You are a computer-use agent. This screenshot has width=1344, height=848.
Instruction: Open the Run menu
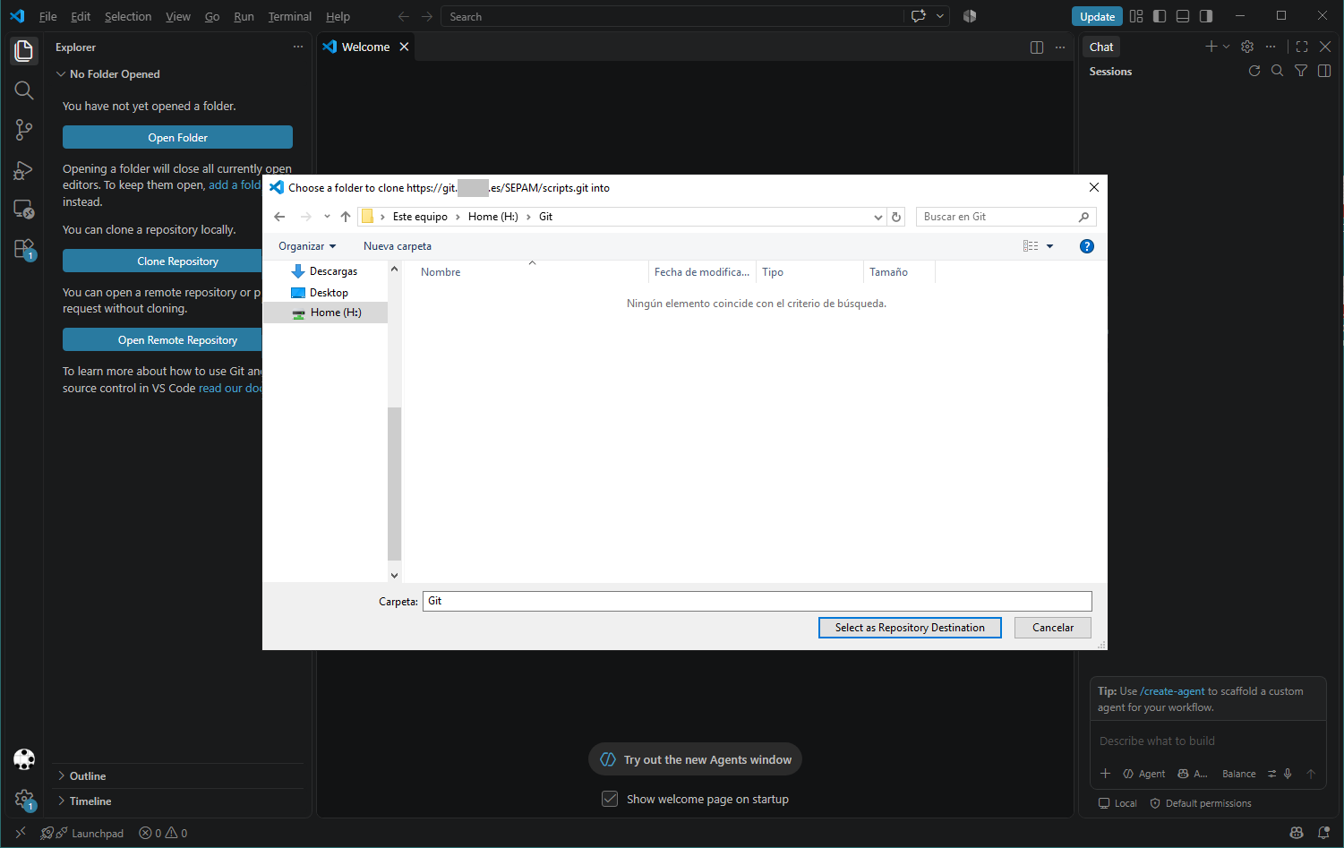point(244,16)
